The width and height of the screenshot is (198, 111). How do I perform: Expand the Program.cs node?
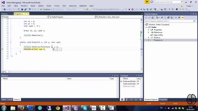point(148,40)
